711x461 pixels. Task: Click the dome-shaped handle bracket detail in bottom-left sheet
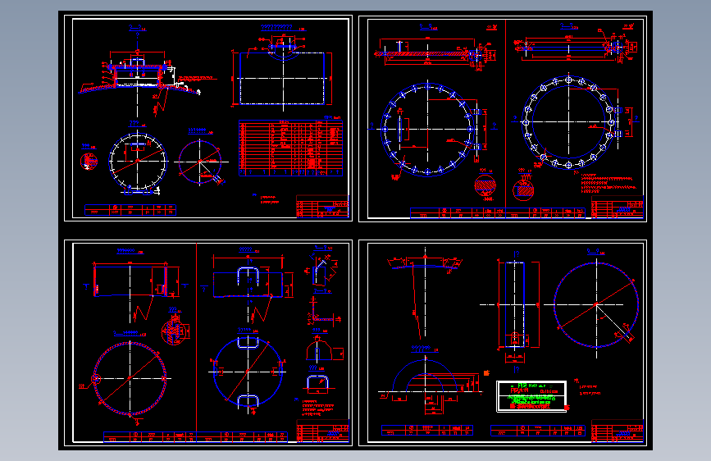(x=319, y=349)
